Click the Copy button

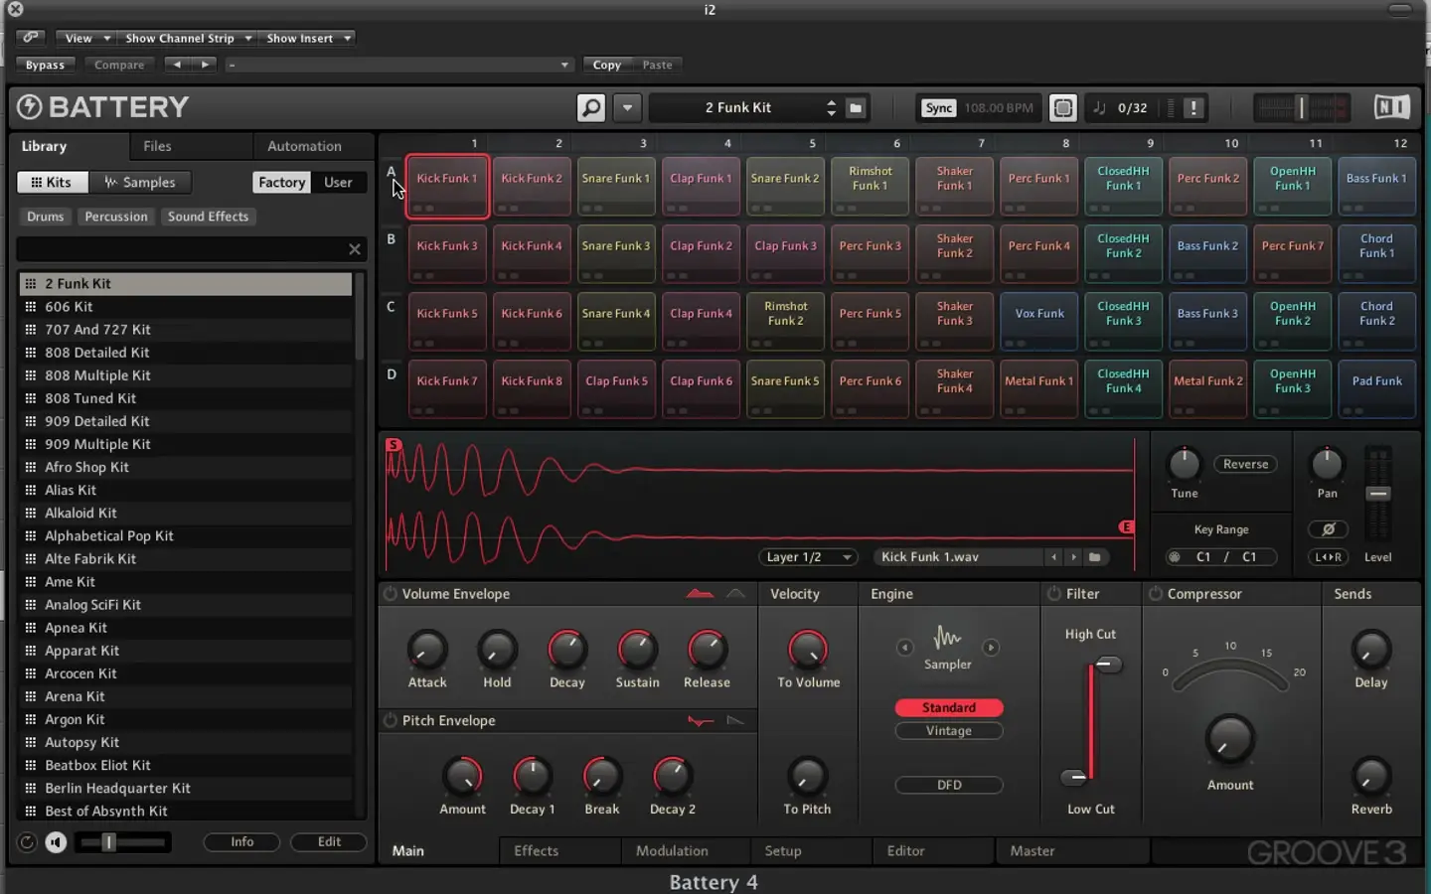pos(607,65)
